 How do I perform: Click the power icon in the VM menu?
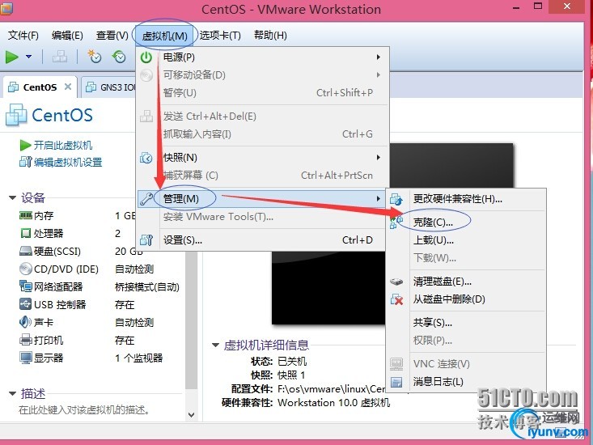(146, 57)
